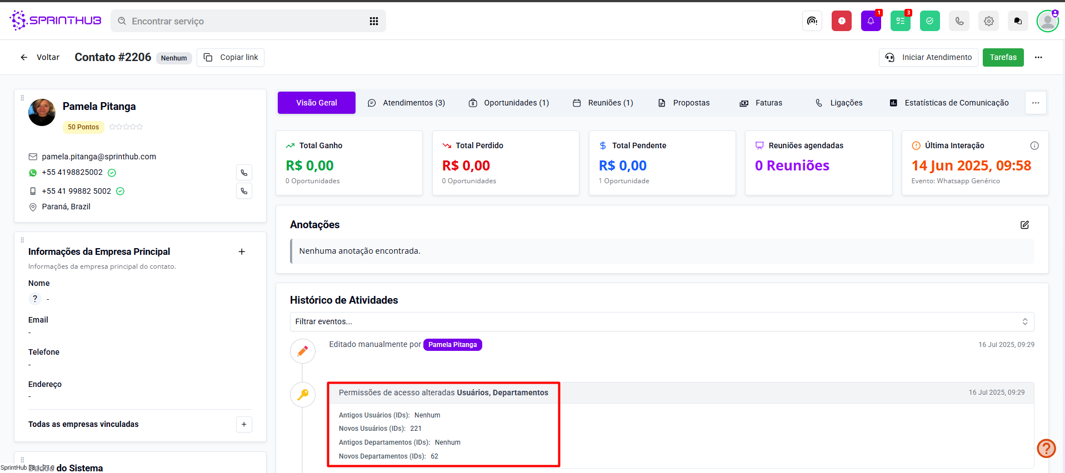Rate contact using the star rating
The height and width of the screenshot is (473, 1065).
pos(126,127)
